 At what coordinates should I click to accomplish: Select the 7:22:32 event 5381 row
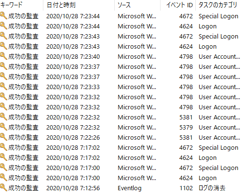pos(121,117)
